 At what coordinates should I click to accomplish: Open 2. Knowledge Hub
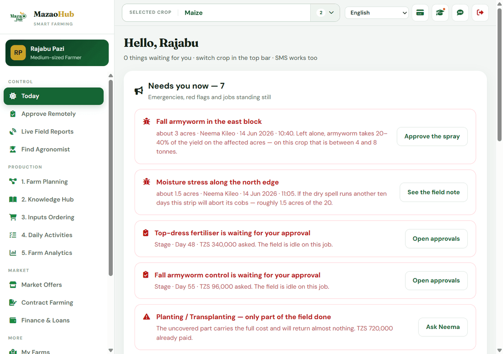(x=54, y=200)
